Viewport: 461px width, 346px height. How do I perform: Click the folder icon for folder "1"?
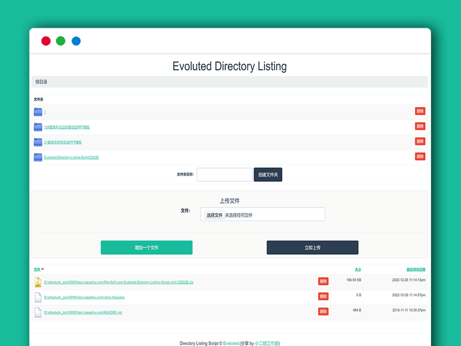[x=38, y=112]
